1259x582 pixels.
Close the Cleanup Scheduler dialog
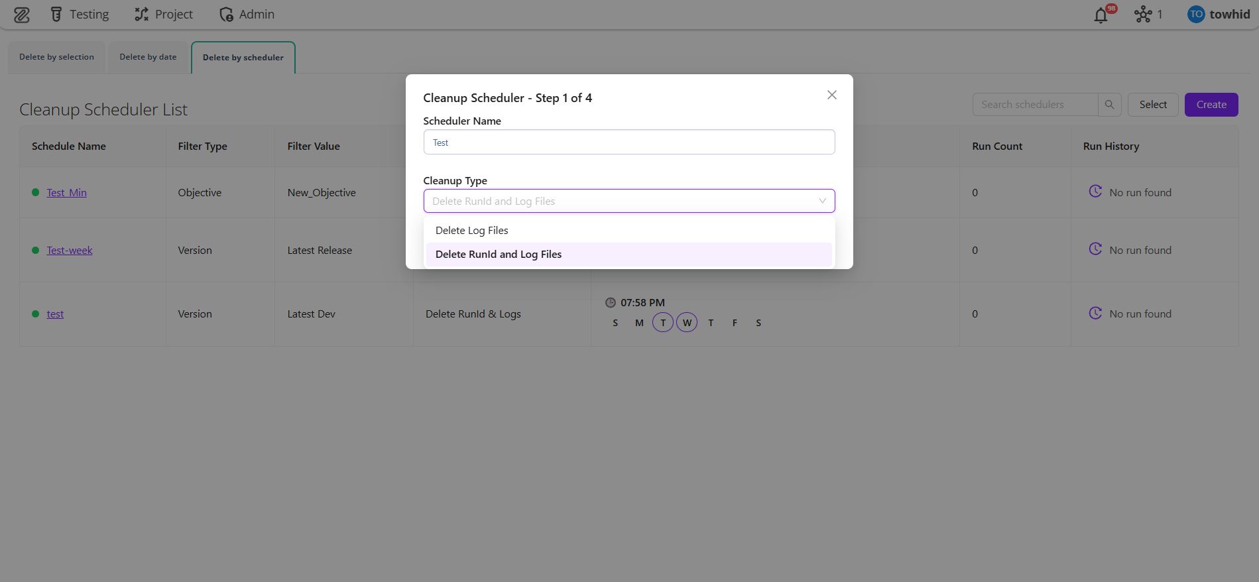point(831,95)
